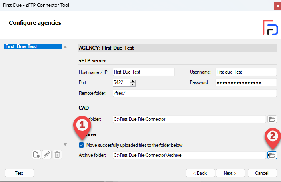
Task: Click the Configure agencies title
Action: (x=35, y=23)
